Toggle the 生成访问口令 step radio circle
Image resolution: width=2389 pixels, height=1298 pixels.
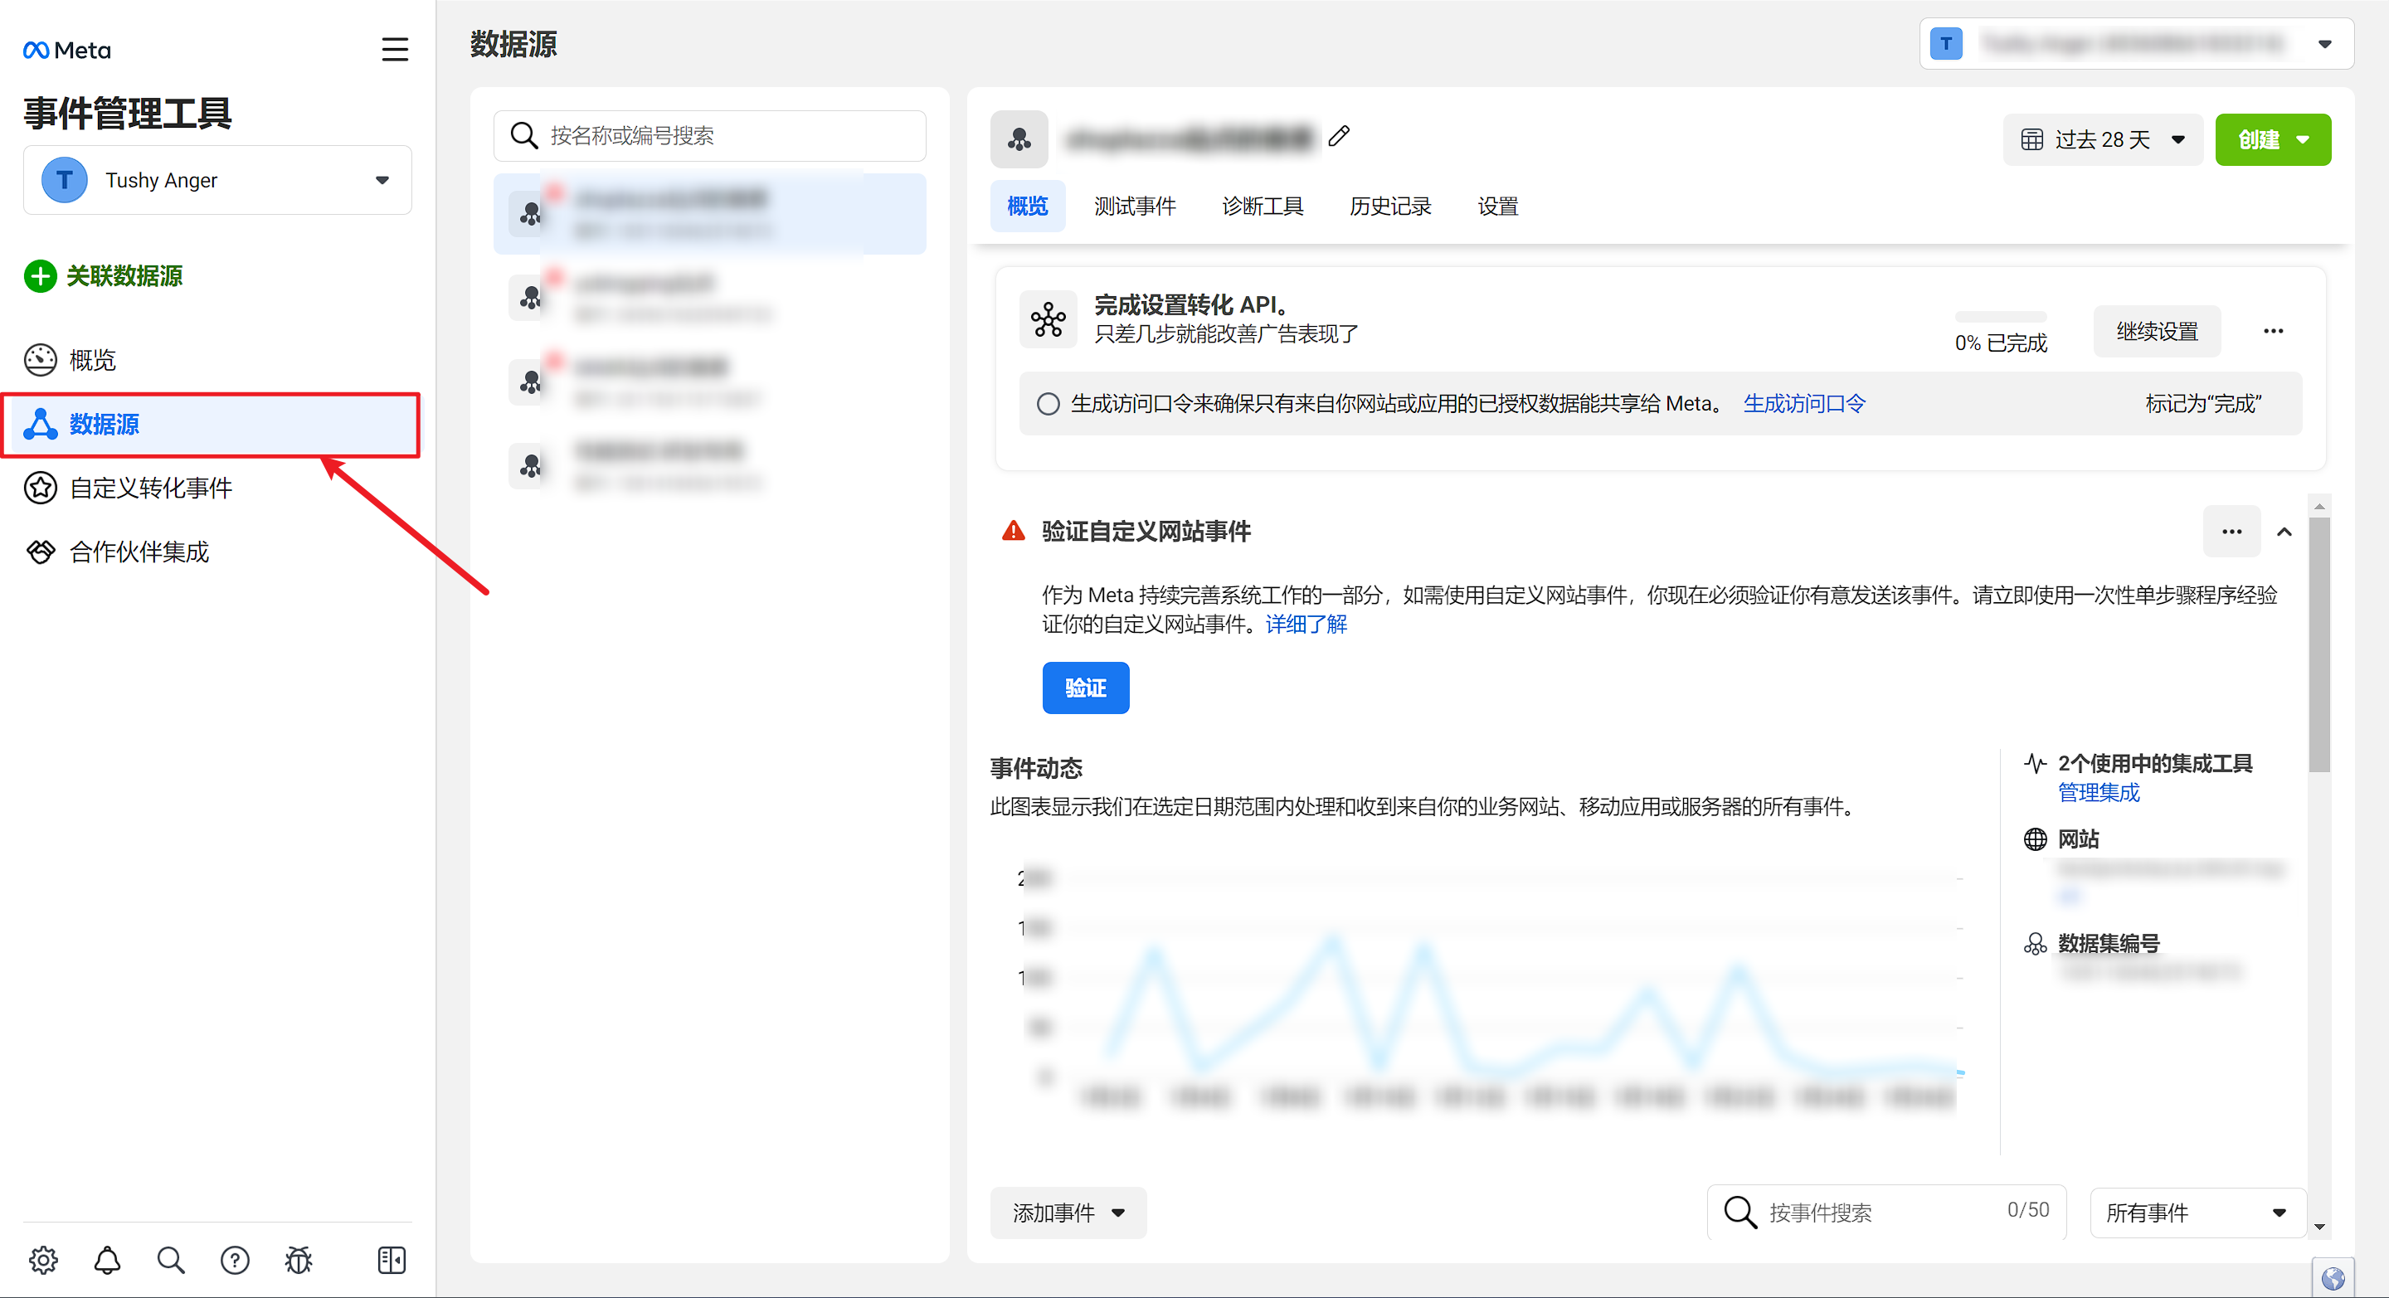tap(1048, 403)
